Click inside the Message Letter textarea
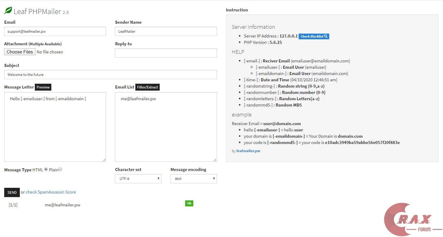The width and height of the screenshot is (443, 237). tap(55, 129)
